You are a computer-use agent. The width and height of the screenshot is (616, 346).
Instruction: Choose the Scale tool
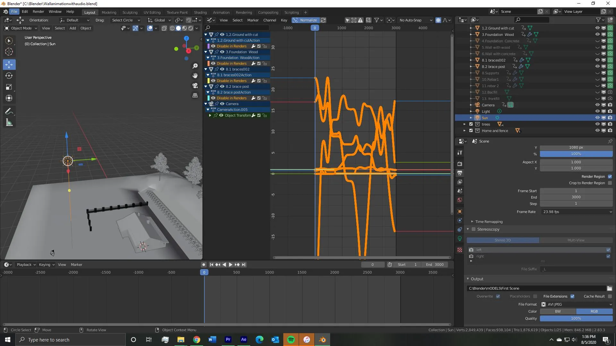click(9, 87)
